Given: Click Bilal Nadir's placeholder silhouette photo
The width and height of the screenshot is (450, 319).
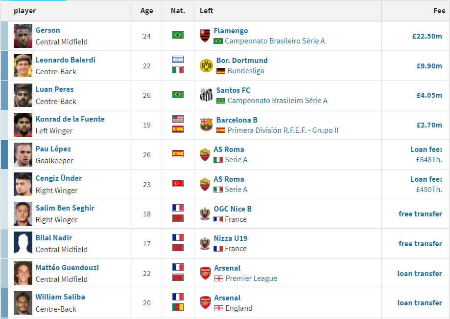Looking at the screenshot, I should 23,243.
